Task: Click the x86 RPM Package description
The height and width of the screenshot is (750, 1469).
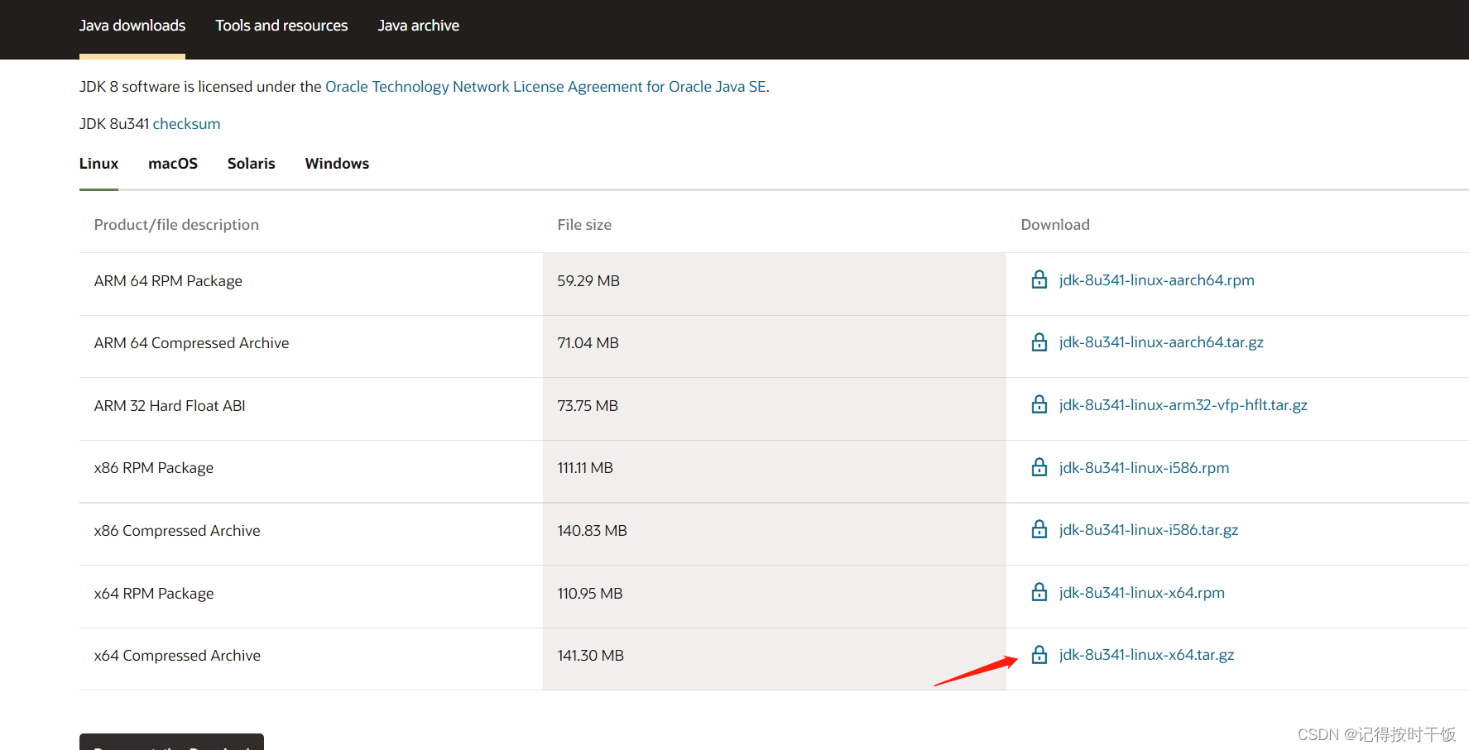Action: tap(154, 468)
